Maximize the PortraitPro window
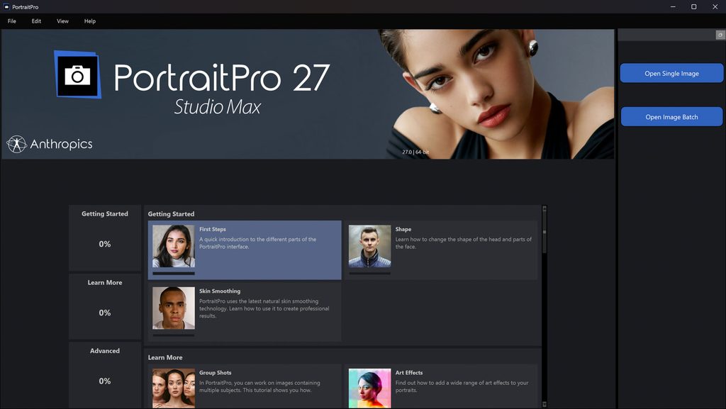Image resolution: width=726 pixels, height=409 pixels. point(693,6)
